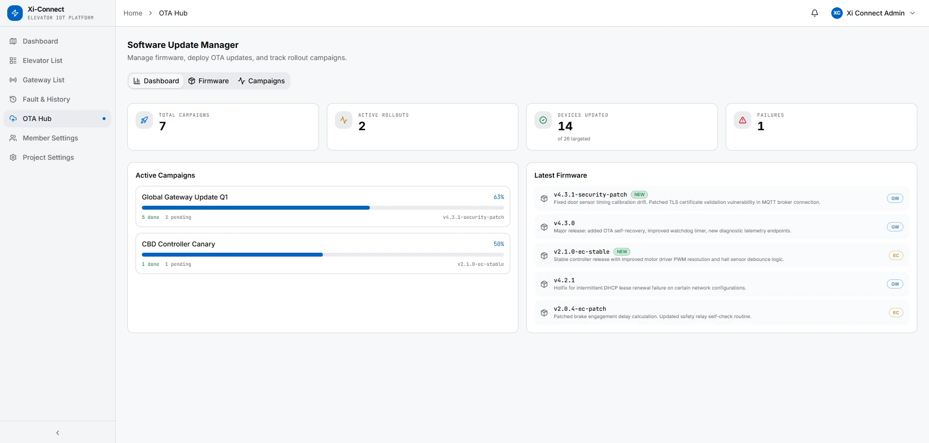Click the package icon beside v4.3.0
This screenshot has height=443, width=929.
tap(544, 227)
